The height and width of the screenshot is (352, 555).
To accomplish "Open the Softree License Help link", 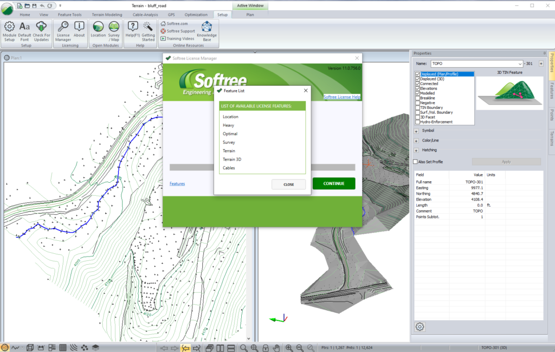I will pos(342,97).
